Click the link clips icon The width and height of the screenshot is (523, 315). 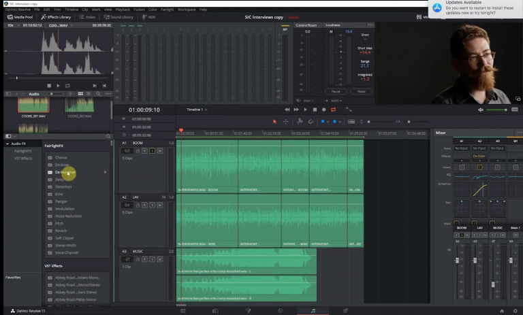[311, 122]
